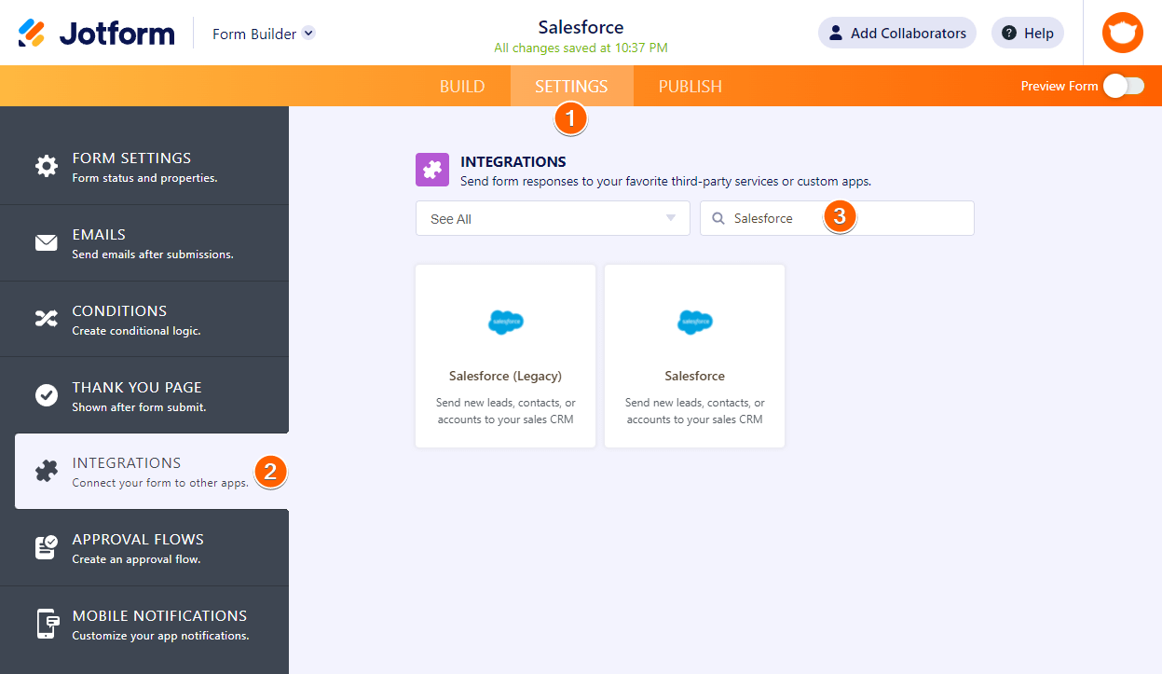This screenshot has width=1162, height=674.
Task: Select the Salesforce (Legacy) integration card
Action: [x=505, y=356]
